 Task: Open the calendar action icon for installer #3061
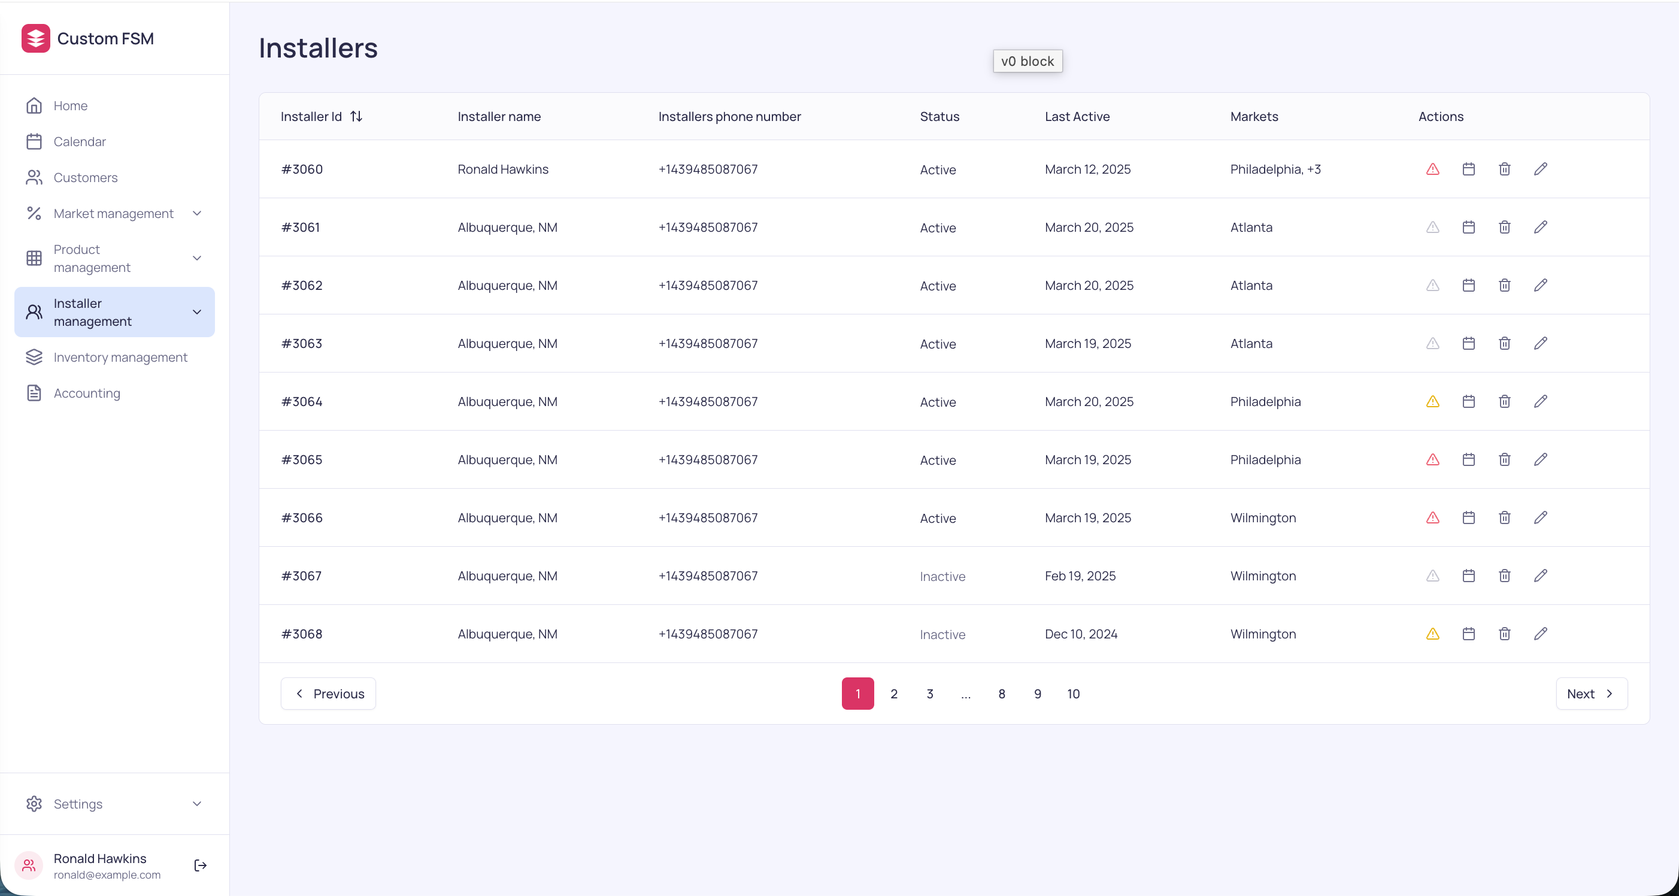1468,227
